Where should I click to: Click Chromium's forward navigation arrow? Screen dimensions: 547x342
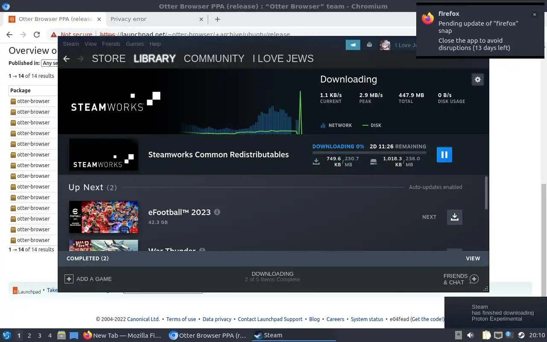click(23, 35)
